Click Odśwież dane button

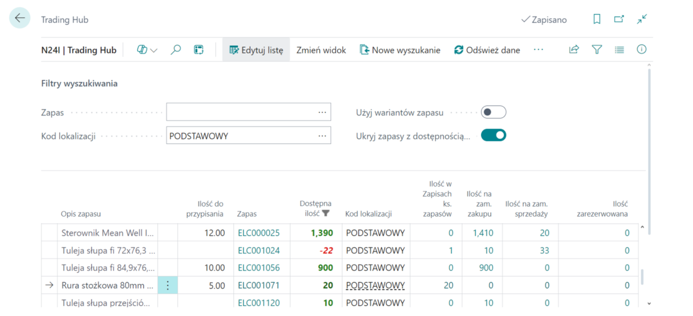(x=488, y=50)
